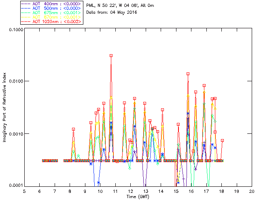
Task: Click the AOT 400nm legend entry
Action: (x=51, y=4)
